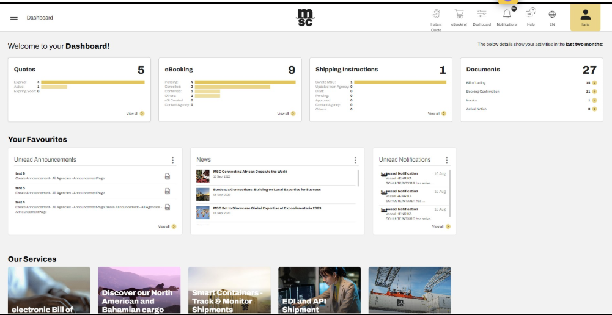The width and height of the screenshot is (612, 315).
Task: Open the container crane service card
Action: (x=410, y=290)
